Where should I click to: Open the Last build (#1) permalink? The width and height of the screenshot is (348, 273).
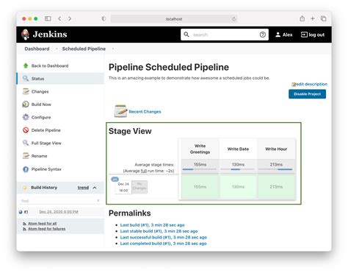tap(152, 225)
